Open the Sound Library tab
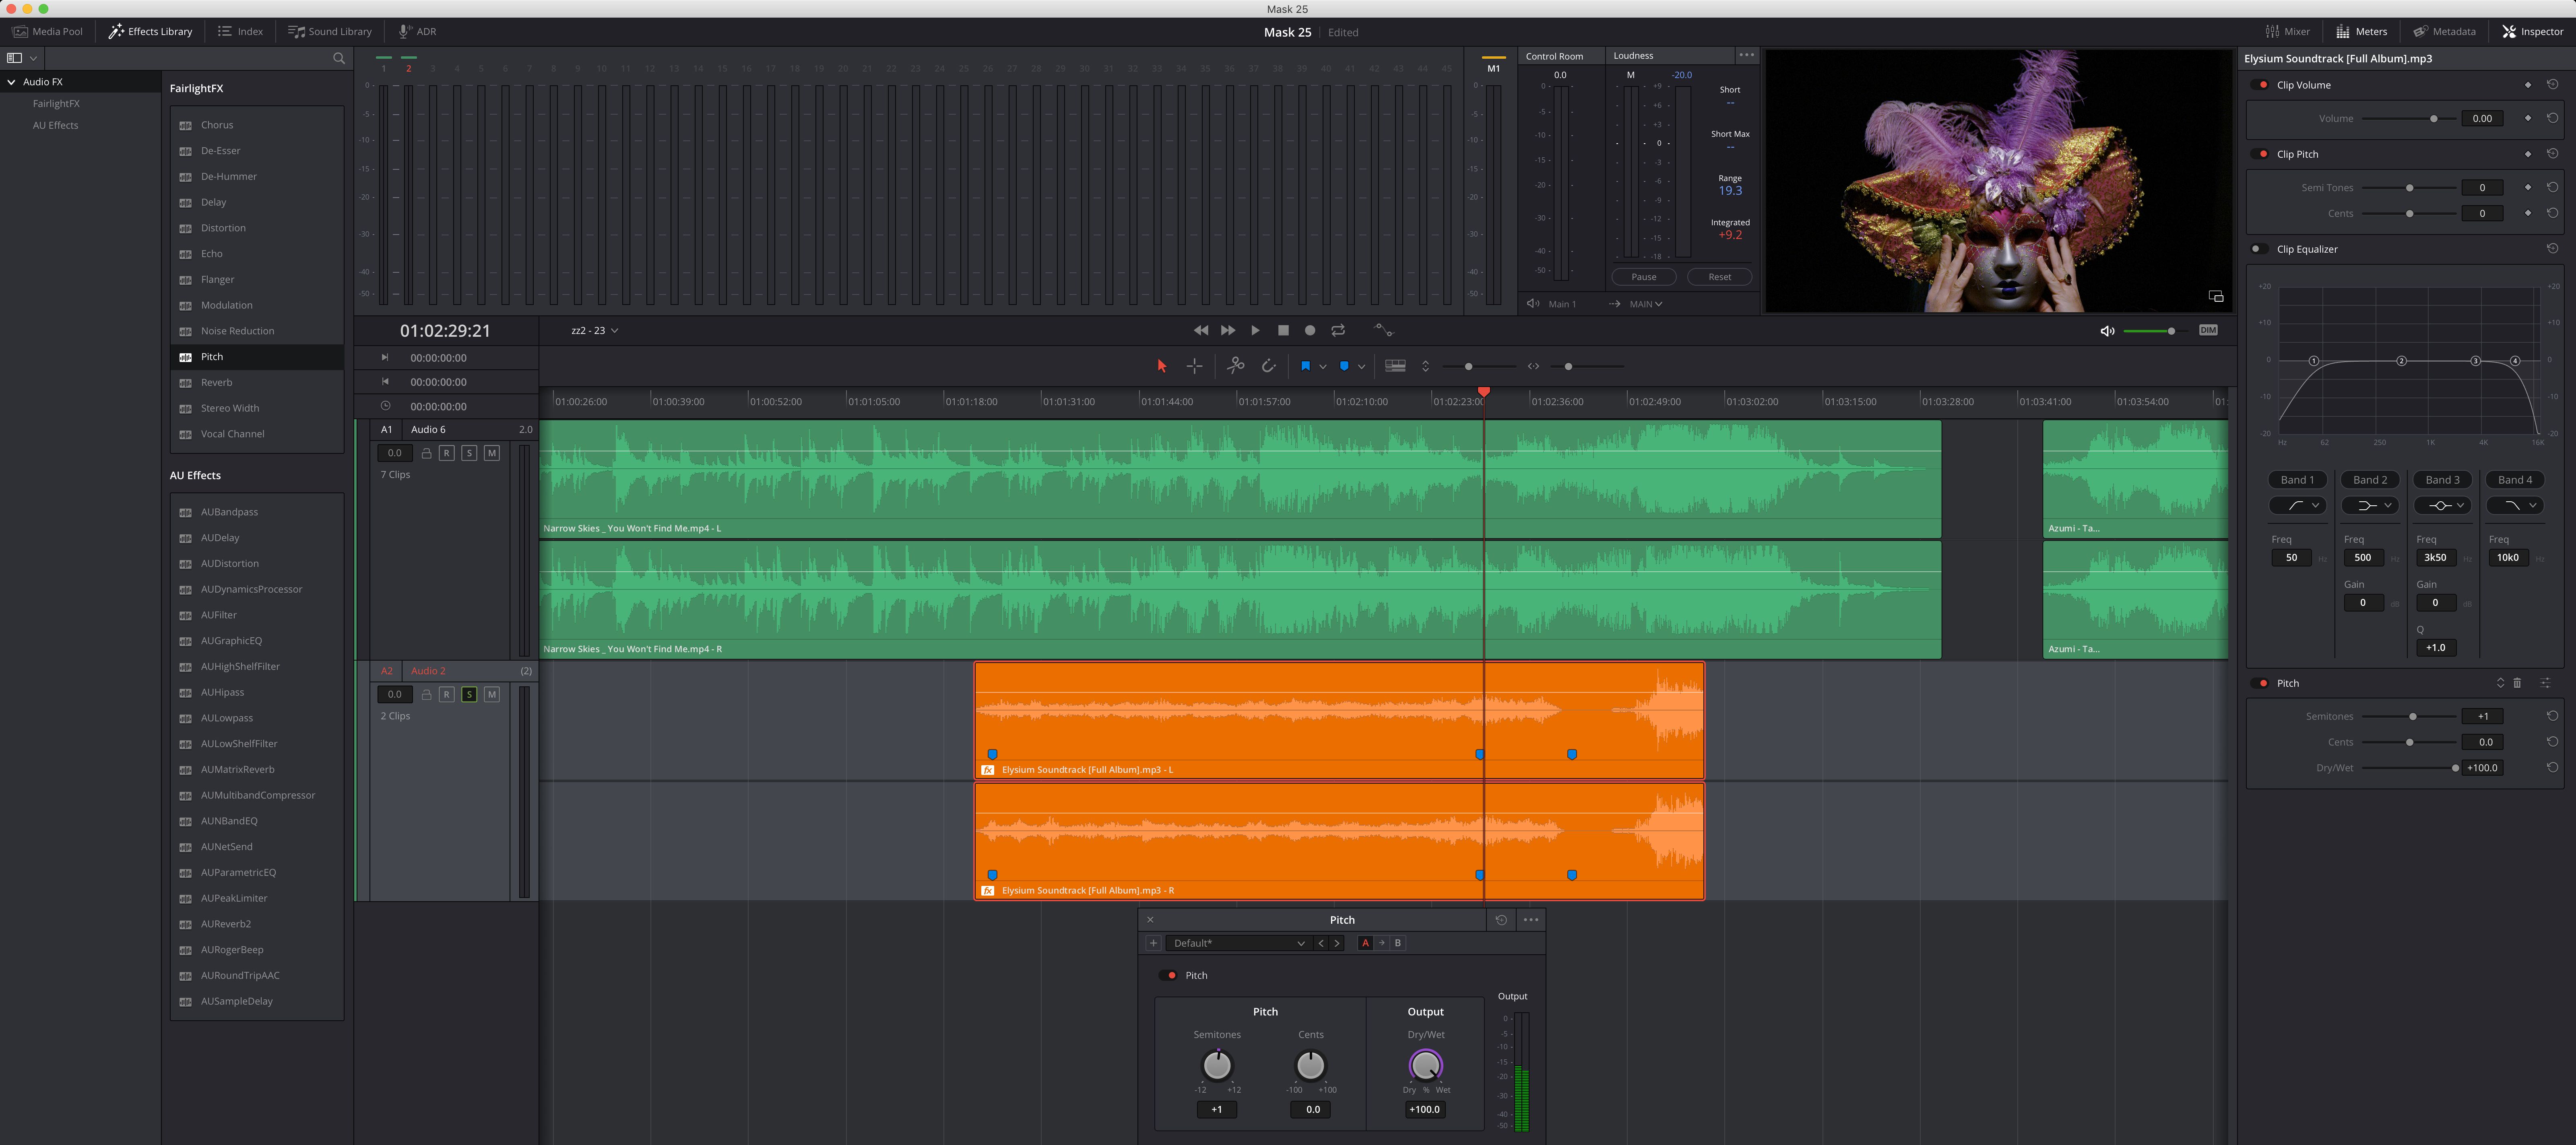Screen dimensions: 2576x1145 (330, 31)
